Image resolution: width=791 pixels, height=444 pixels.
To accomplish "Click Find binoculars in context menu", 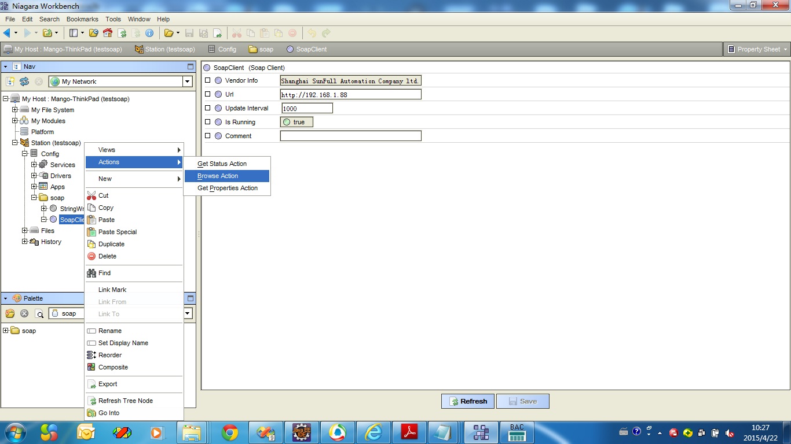I will coord(91,273).
